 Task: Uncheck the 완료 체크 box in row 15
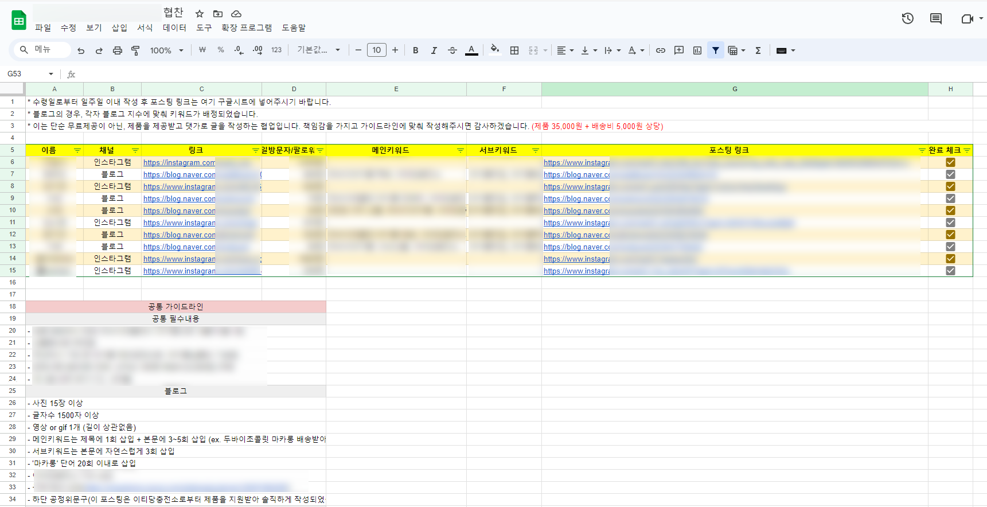[950, 271]
